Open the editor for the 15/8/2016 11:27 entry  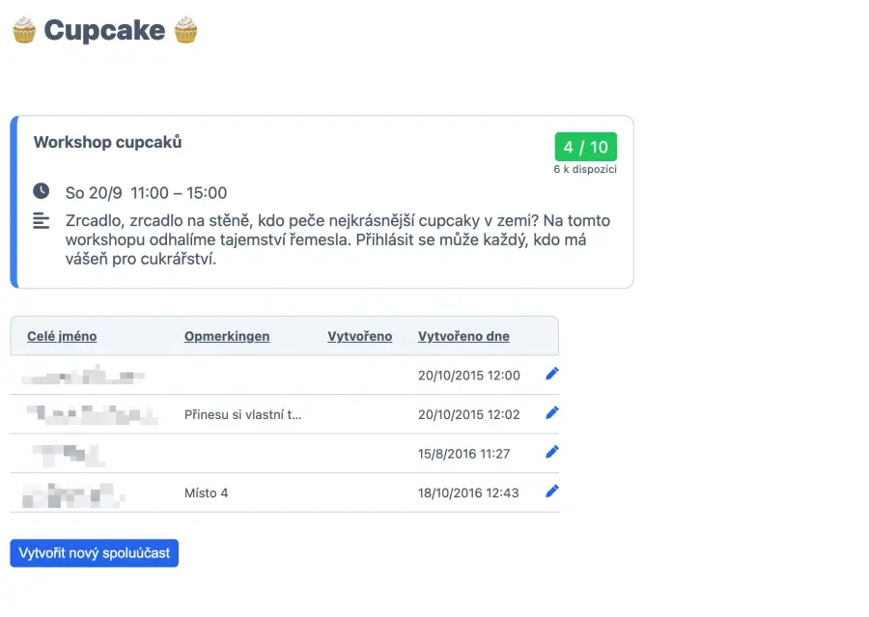[x=552, y=452]
